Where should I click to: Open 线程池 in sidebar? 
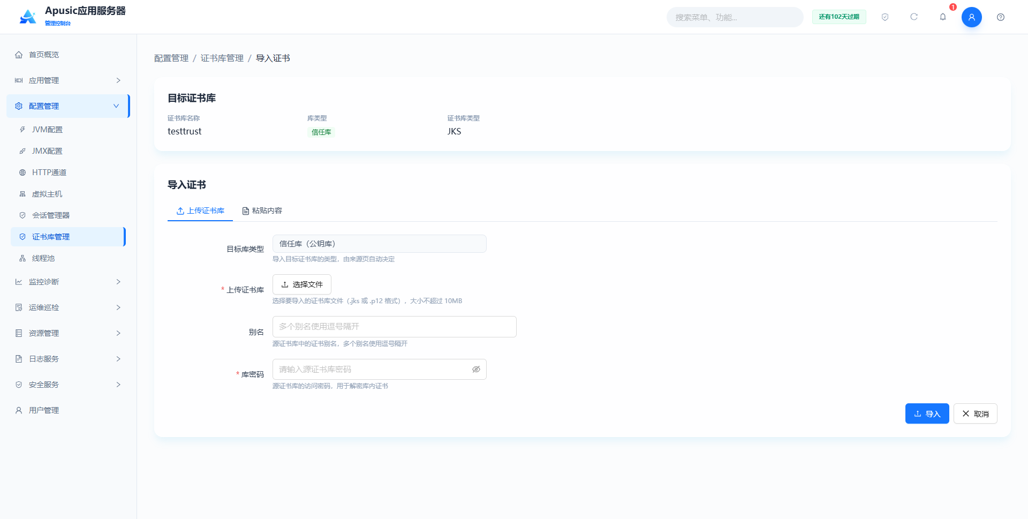tap(69, 258)
